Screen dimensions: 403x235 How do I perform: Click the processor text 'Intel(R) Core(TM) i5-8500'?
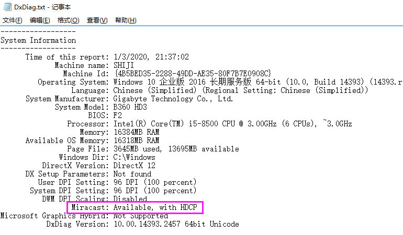(x=166, y=124)
